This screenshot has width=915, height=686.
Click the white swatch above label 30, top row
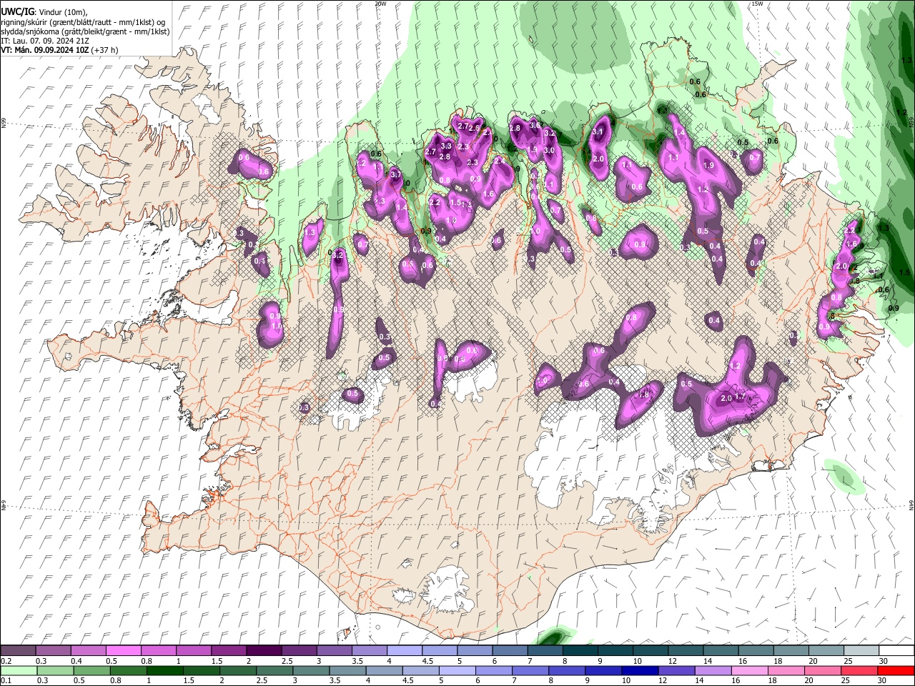[x=896, y=650]
